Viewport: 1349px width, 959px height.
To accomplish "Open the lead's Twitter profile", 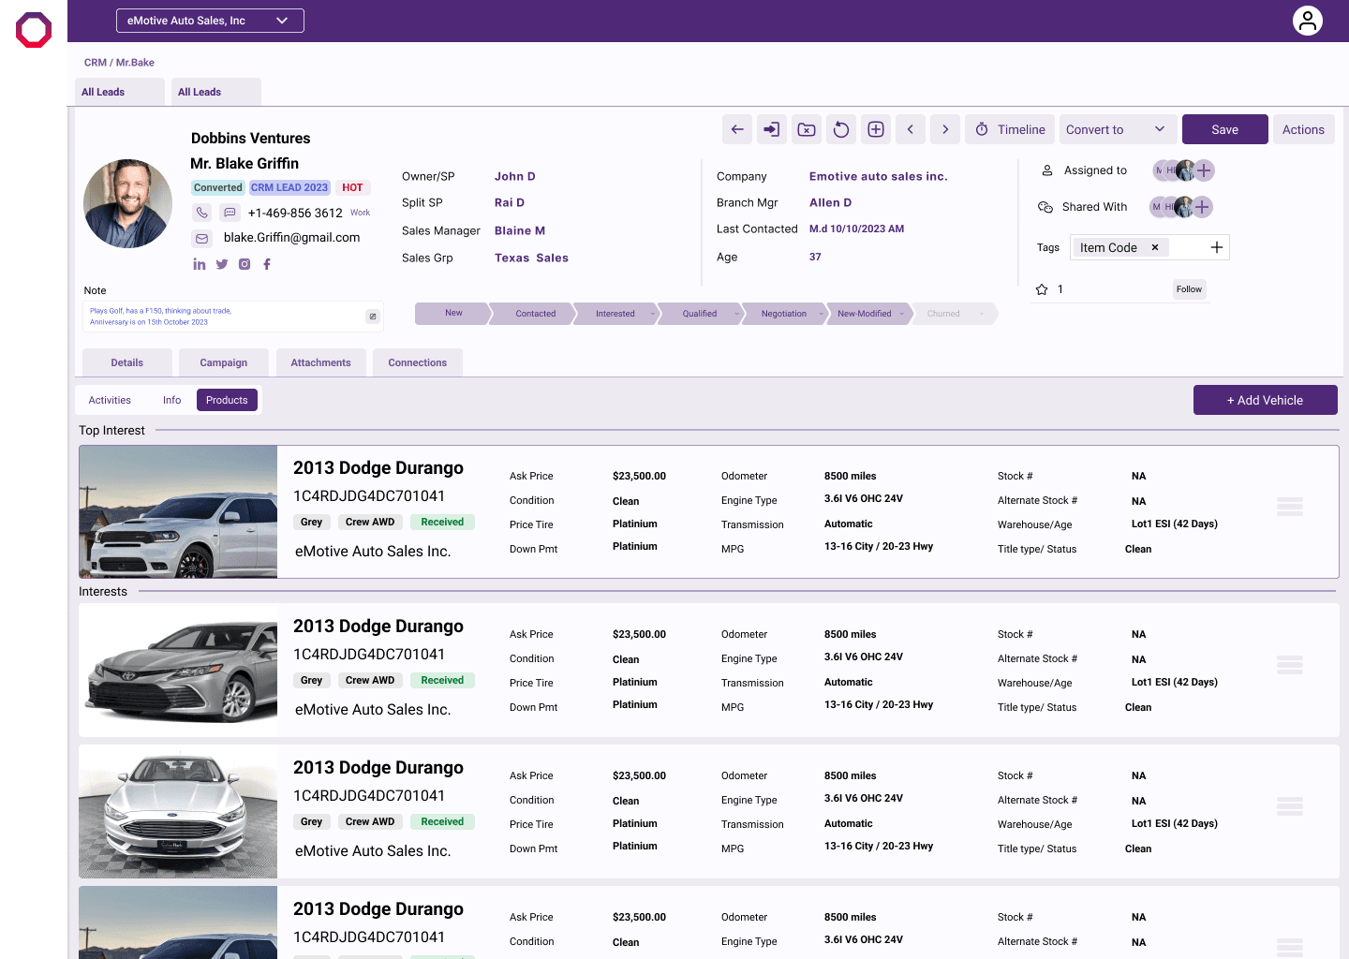I will [x=222, y=264].
